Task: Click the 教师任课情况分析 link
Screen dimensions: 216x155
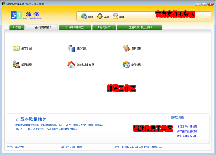Action: pyautogui.click(x=187, y=136)
